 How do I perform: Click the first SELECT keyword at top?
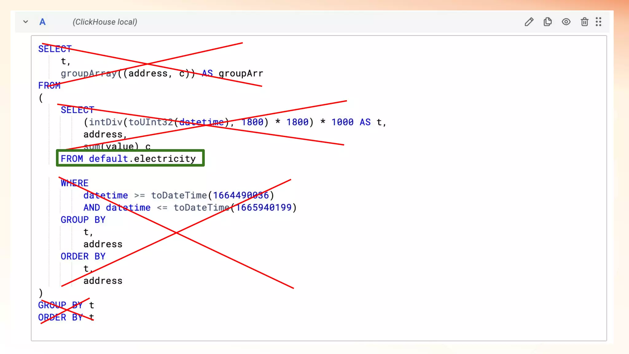click(55, 49)
